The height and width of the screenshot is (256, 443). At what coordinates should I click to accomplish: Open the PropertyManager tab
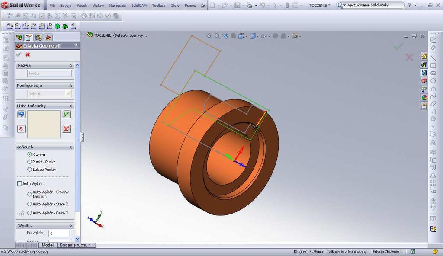[29, 37]
